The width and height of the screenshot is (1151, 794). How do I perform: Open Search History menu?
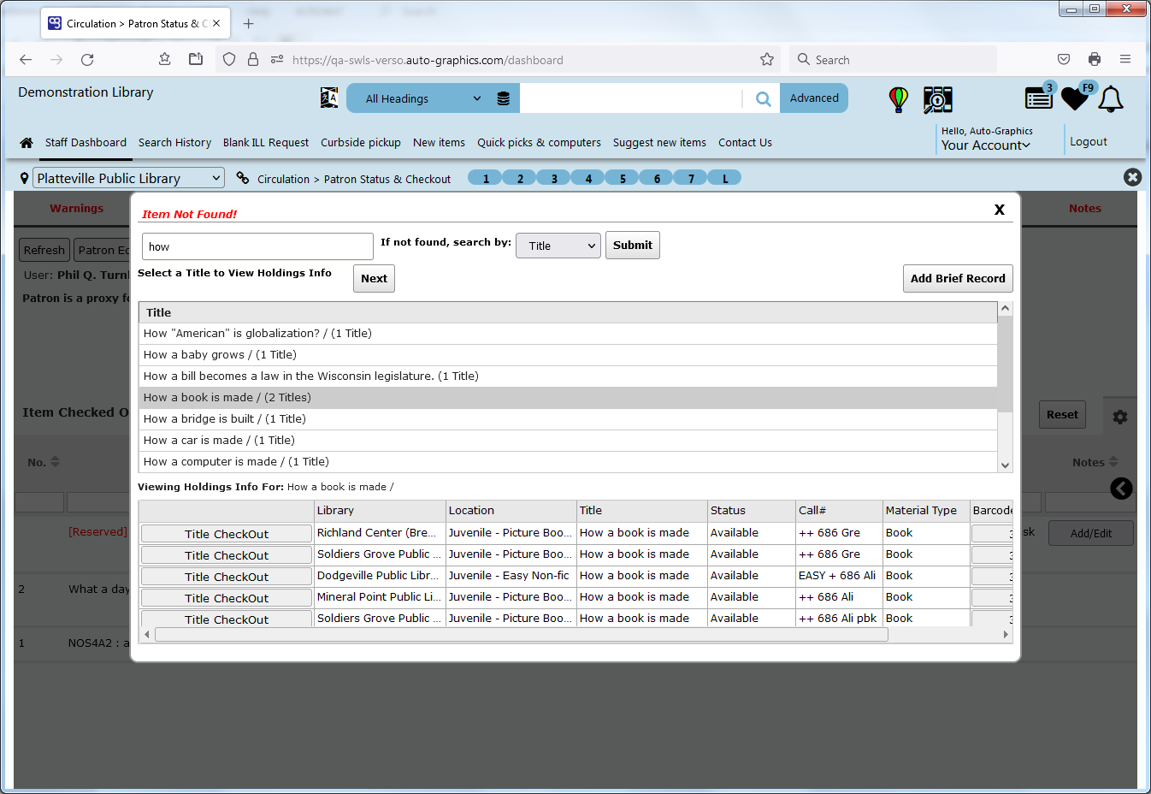tap(174, 143)
